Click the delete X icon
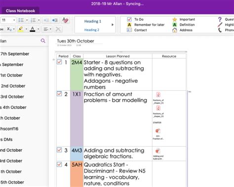The image size is (234, 187). [58, 29]
